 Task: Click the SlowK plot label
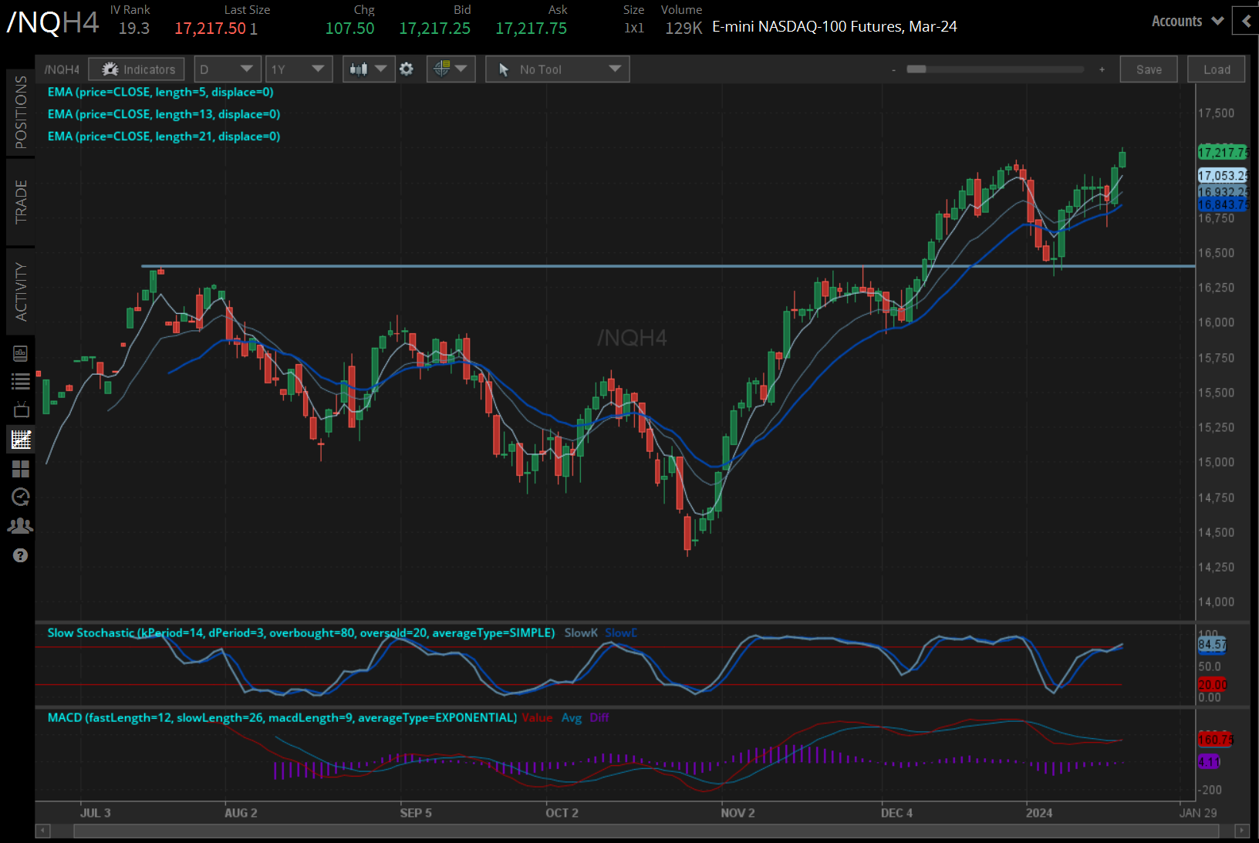point(581,632)
